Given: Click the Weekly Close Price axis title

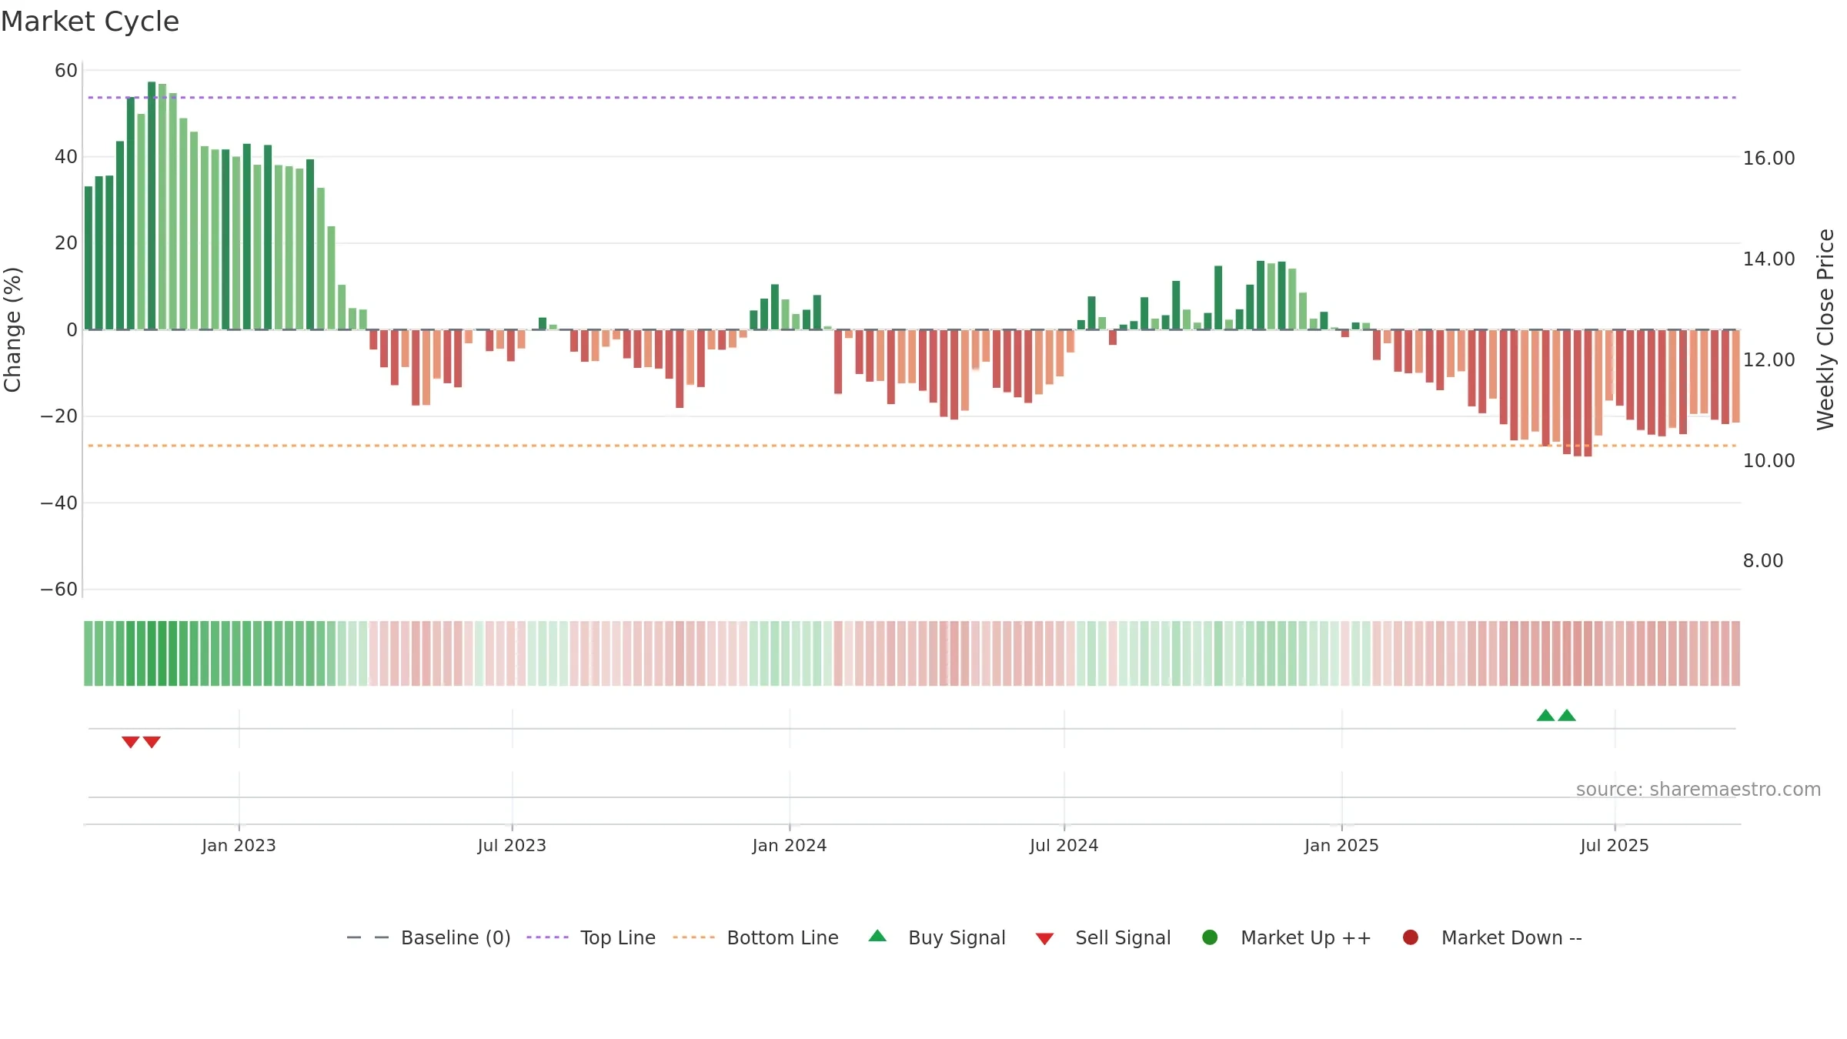Looking at the screenshot, I should click(x=1825, y=329).
